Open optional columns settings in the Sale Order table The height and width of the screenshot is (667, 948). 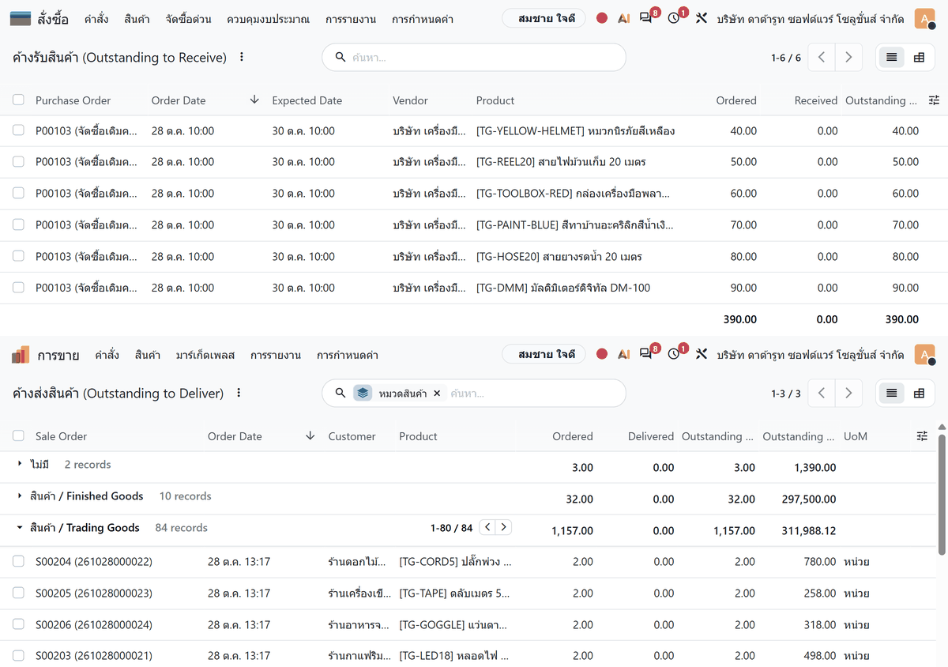coord(922,436)
